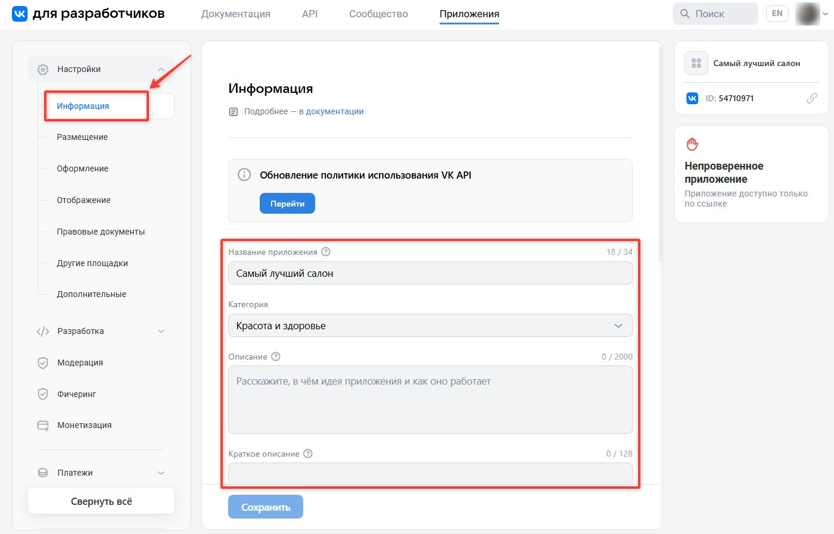
Task: Expand the Разработка section chevron
Action: [161, 332]
